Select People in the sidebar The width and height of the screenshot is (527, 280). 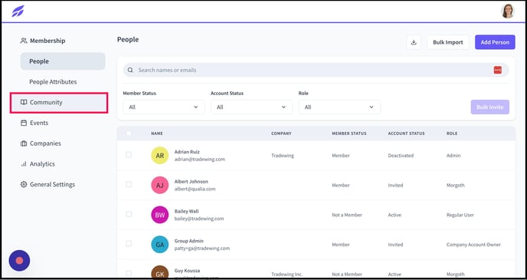click(x=63, y=61)
